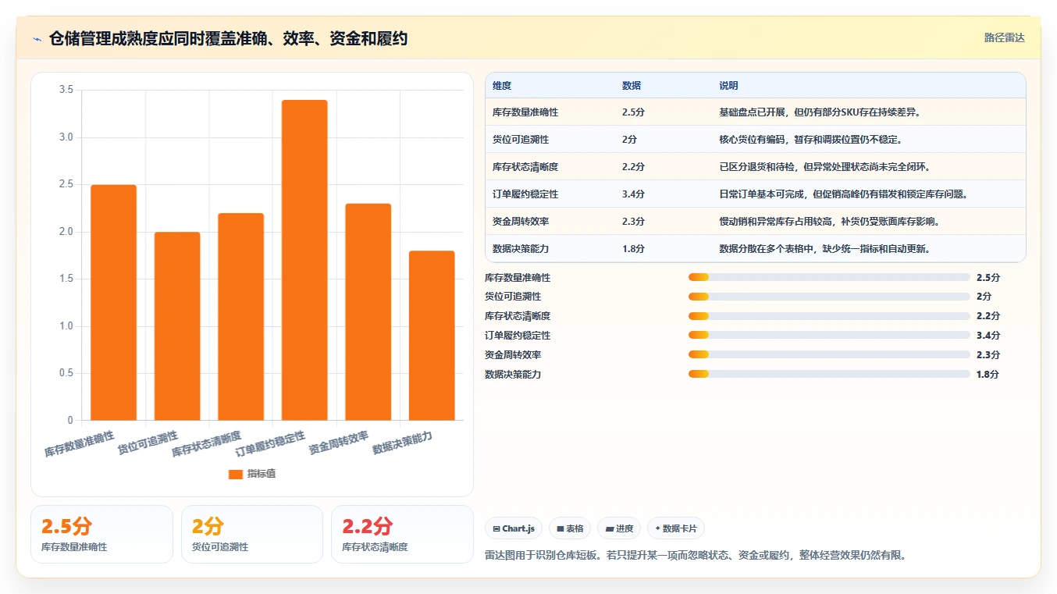Click table cell 数据决策能力
The height and width of the screenshot is (594, 1057).
click(x=521, y=249)
